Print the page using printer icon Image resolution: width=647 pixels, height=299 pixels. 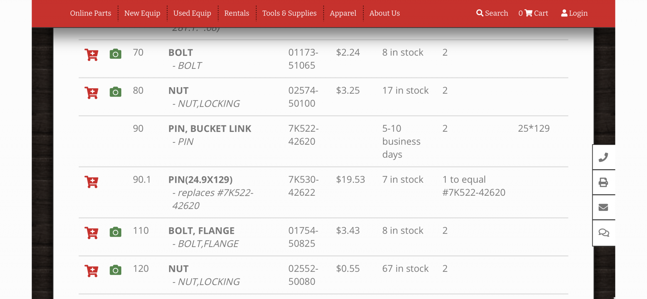(603, 182)
